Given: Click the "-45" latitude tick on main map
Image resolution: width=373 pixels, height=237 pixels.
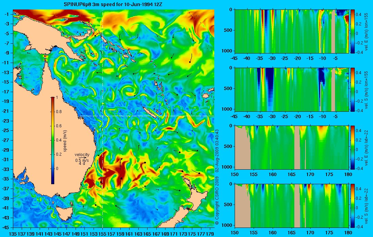Looking at the screenshot, I should click(5, 227).
